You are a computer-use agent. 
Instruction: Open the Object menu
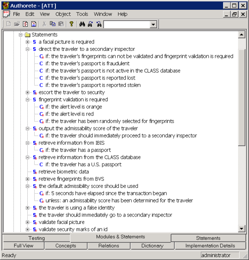63,14
